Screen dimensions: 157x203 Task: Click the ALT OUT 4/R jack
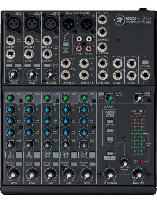(x=117, y=75)
